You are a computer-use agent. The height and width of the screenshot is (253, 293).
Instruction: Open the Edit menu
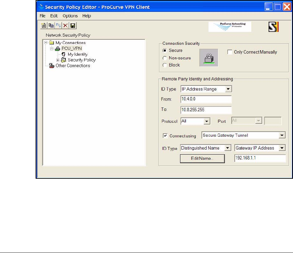54,16
